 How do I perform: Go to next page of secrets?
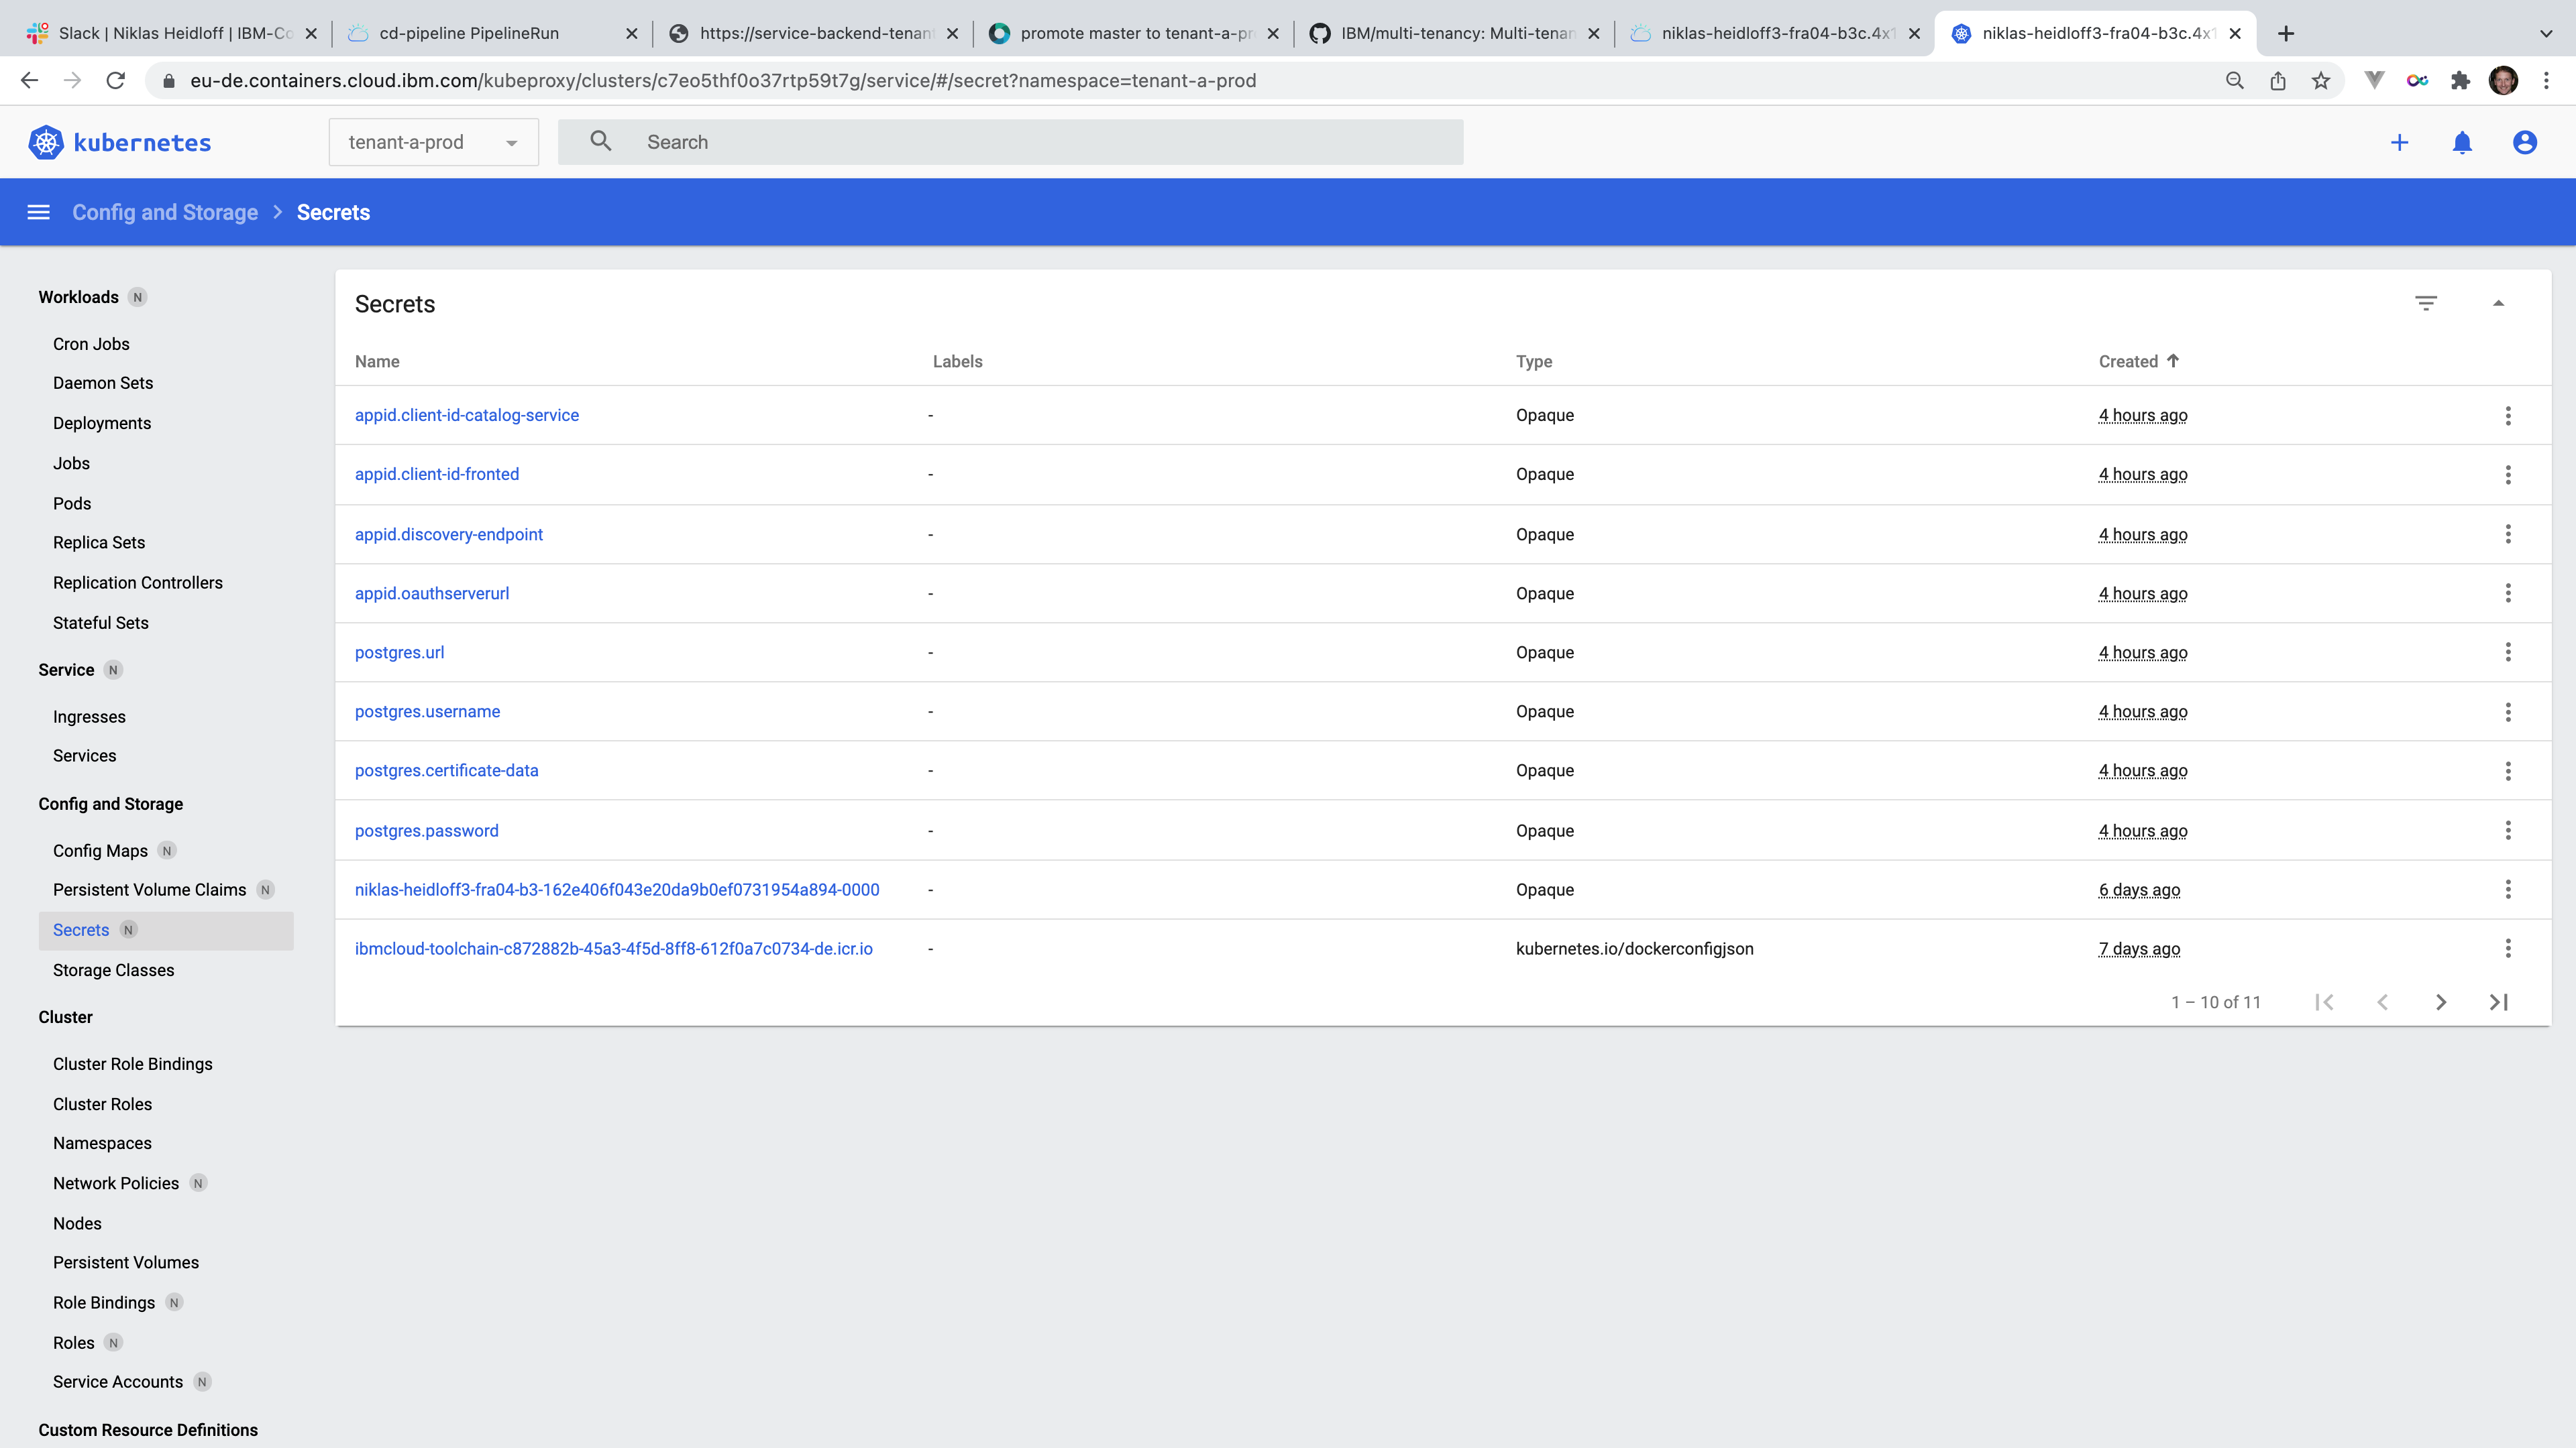2440,1002
